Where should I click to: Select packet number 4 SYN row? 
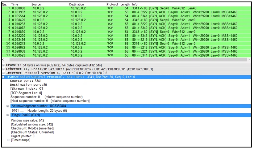coord(126,20)
